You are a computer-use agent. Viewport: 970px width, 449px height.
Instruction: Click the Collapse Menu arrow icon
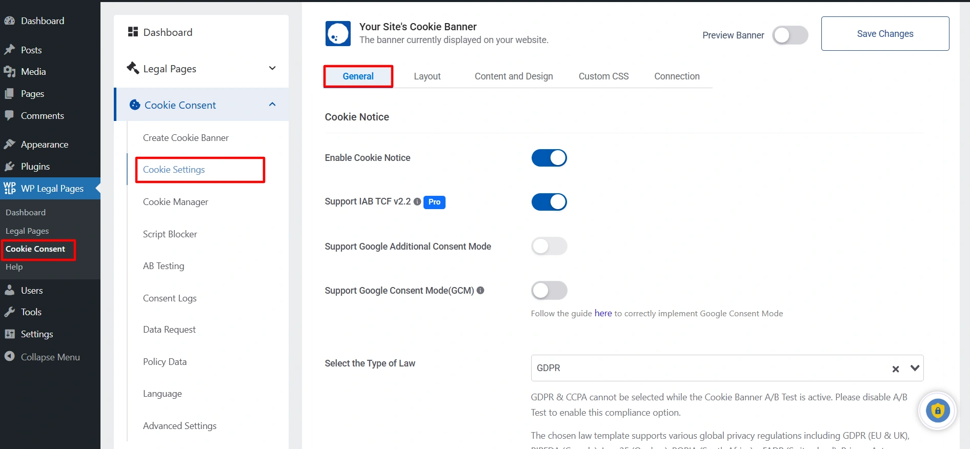coord(9,356)
